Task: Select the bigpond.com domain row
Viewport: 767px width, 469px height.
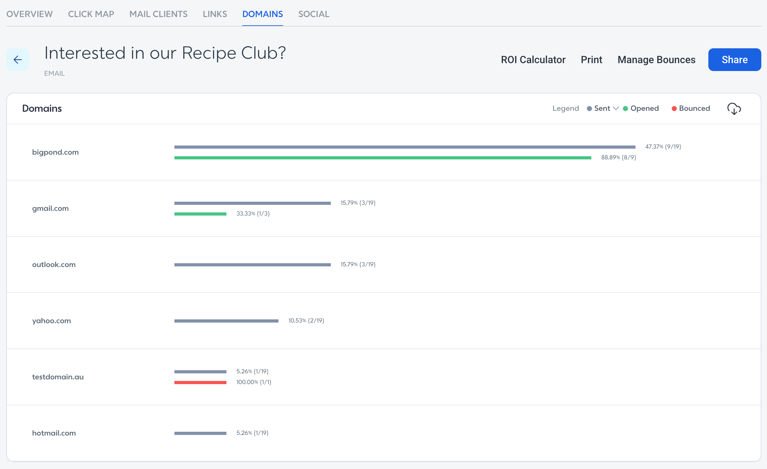Action: tap(384, 152)
